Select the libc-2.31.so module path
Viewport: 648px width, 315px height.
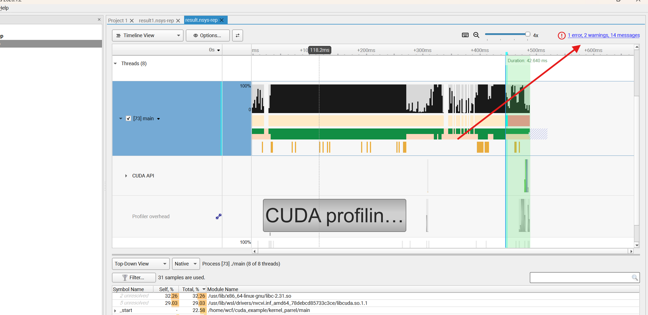click(250, 296)
